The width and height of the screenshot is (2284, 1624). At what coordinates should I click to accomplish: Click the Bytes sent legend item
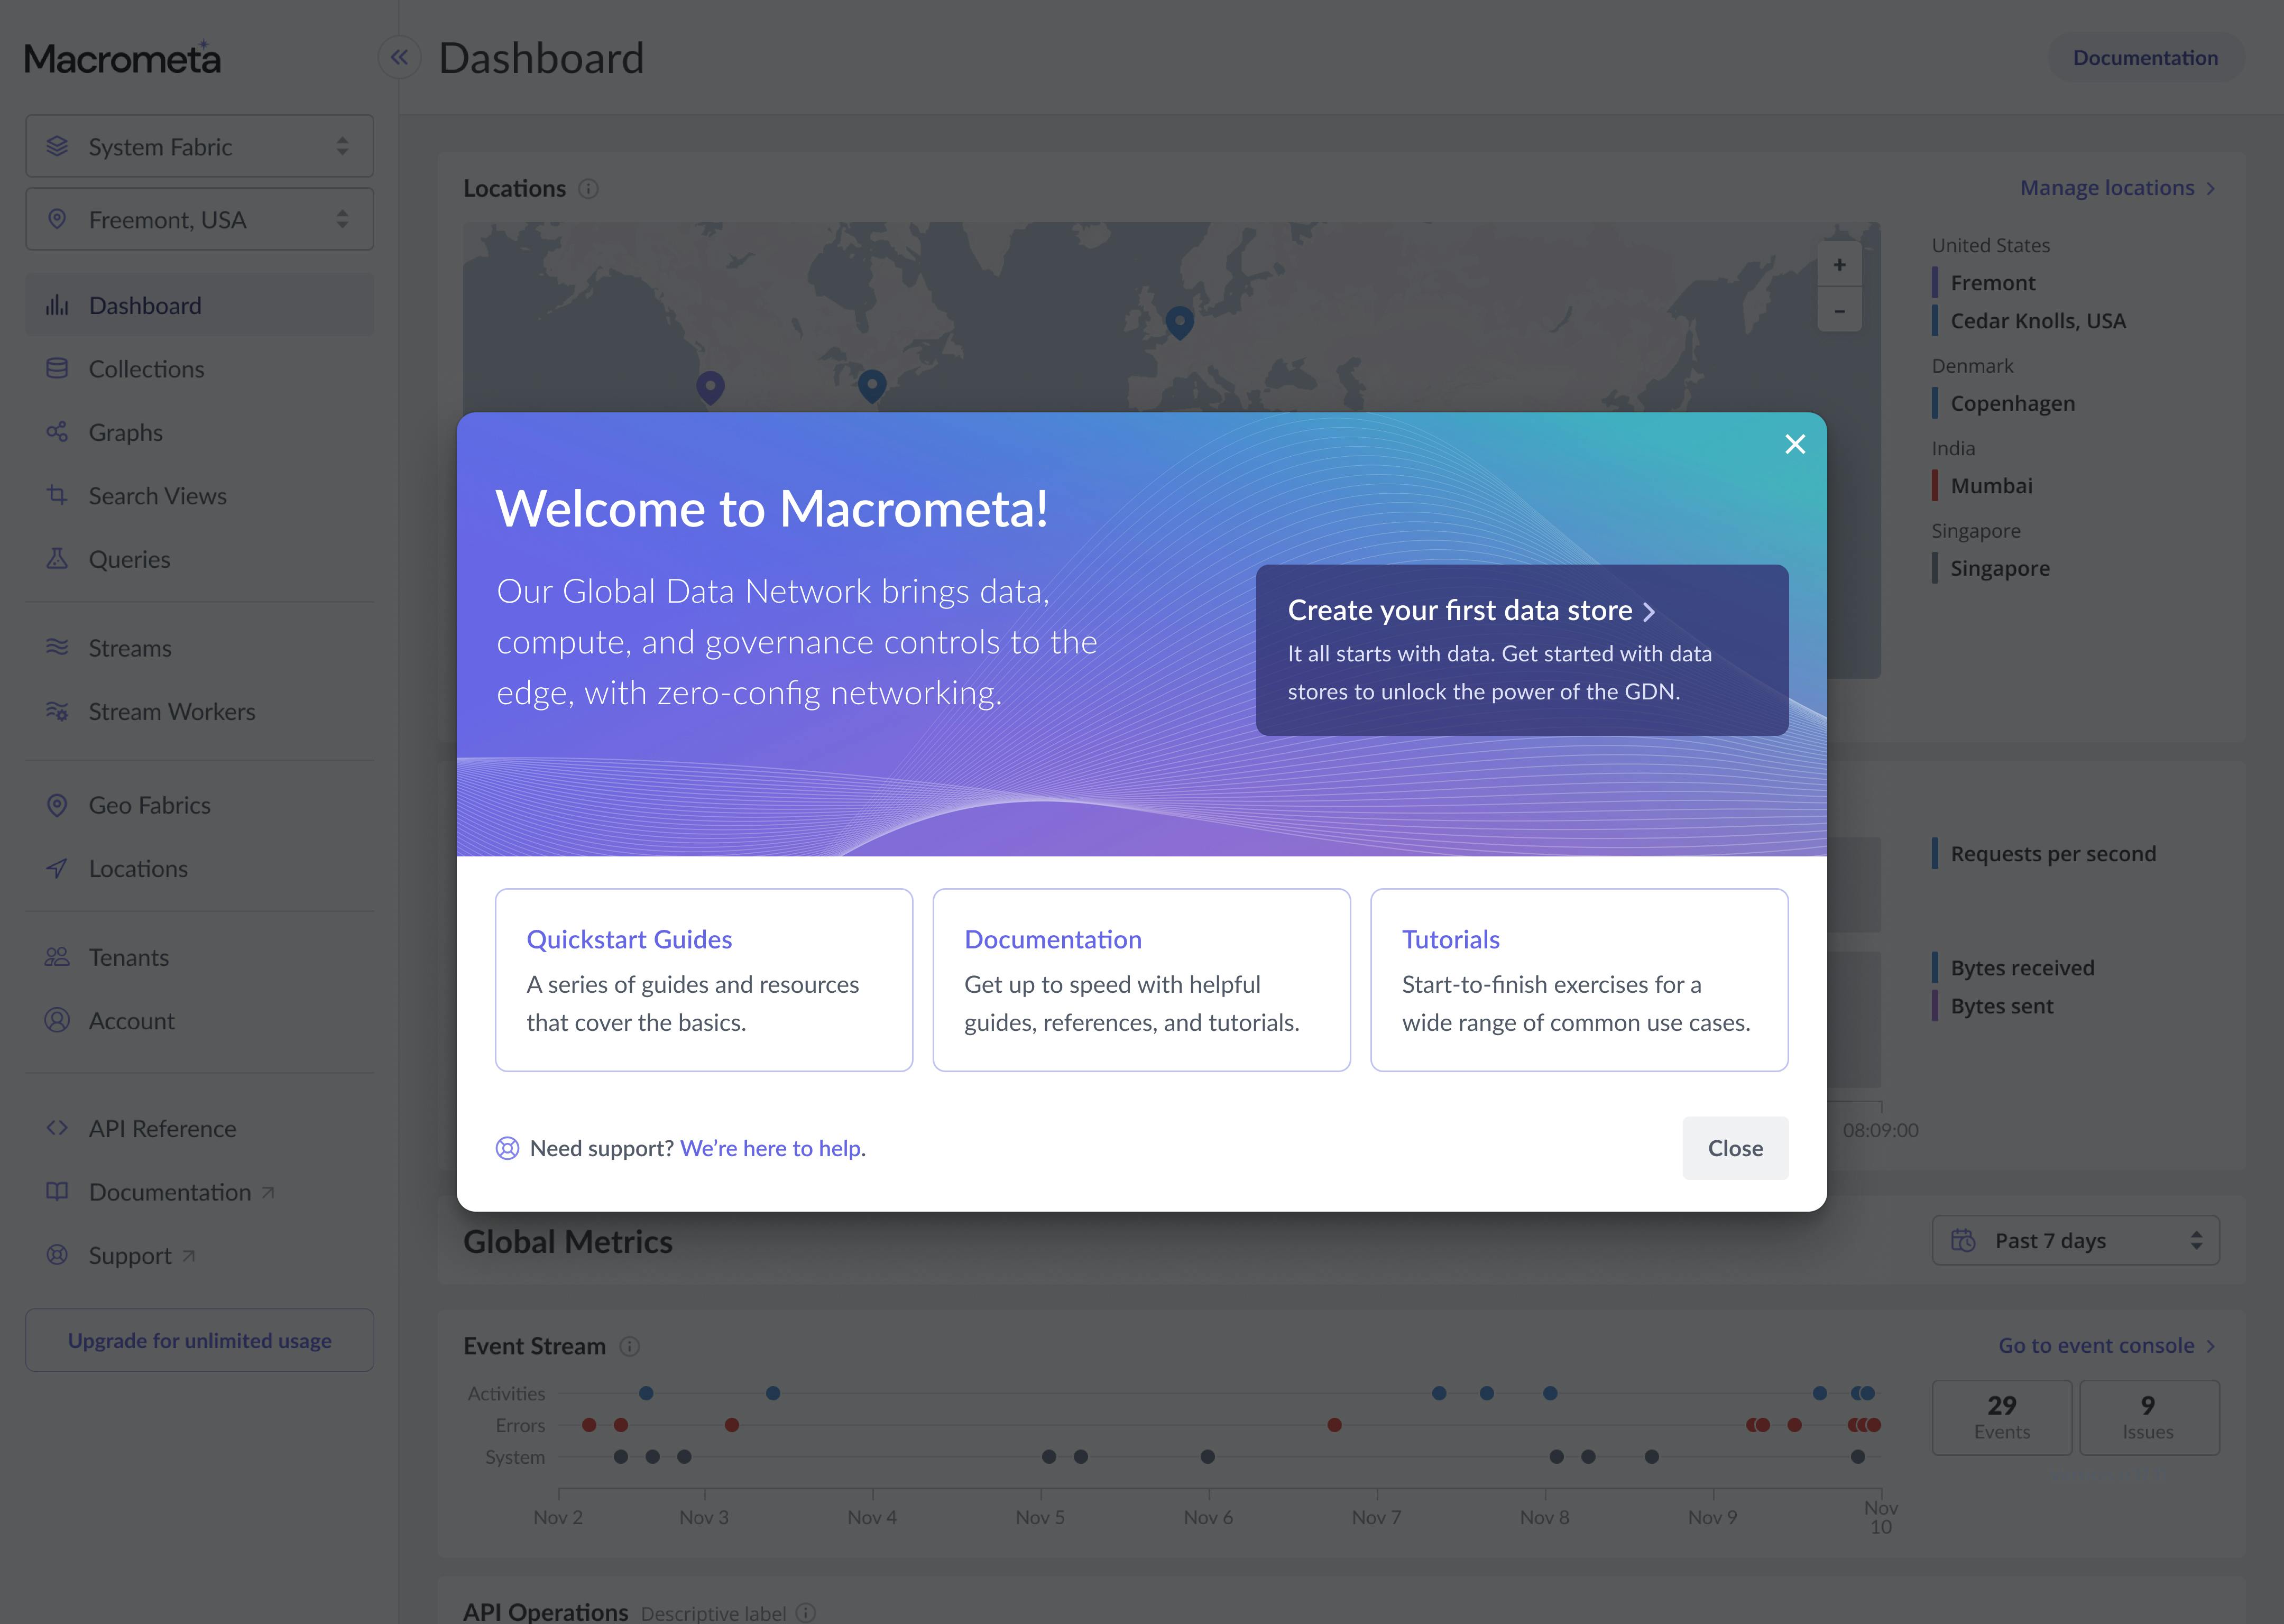[1993, 1006]
